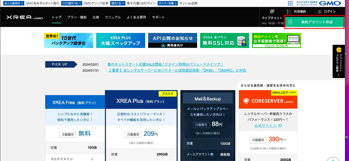Image resolution: width=349 pixels, height=161 pixels.
Task: Click the 利用規約 list icon
Action: click(x=289, y=11)
